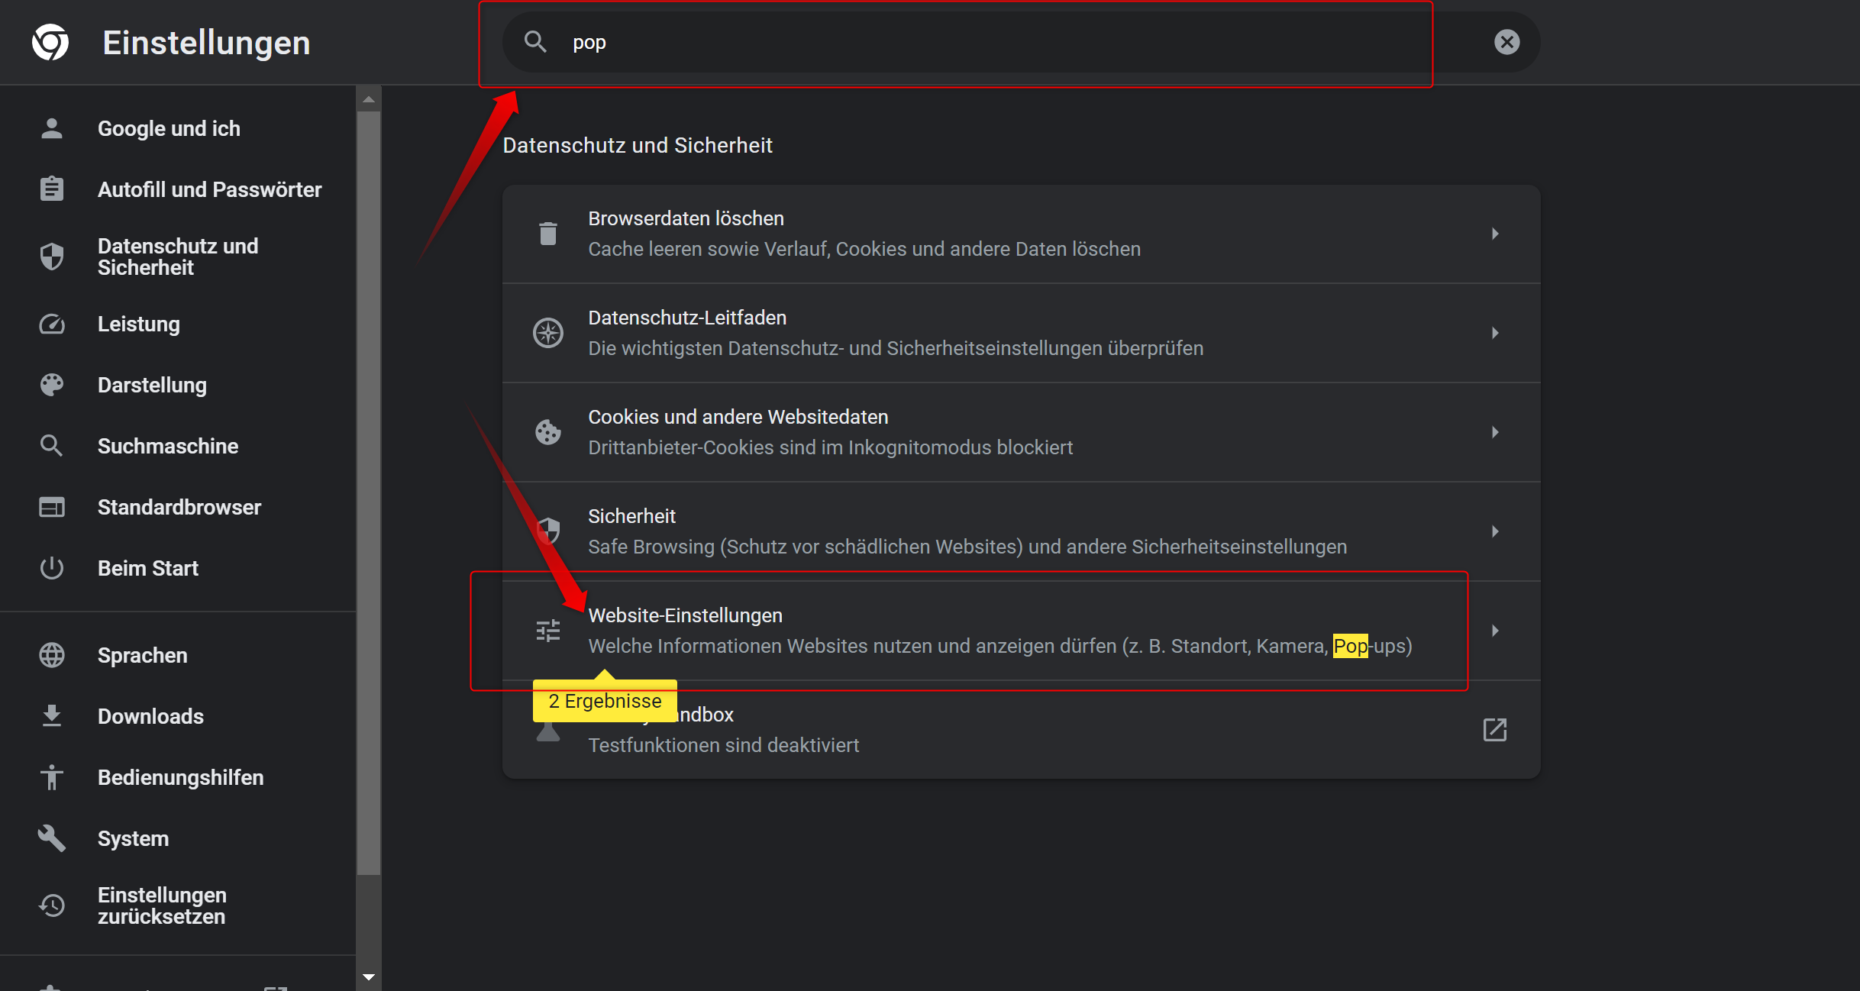
Task: Open Einstellungen zurücksetzen page
Action: (162, 905)
